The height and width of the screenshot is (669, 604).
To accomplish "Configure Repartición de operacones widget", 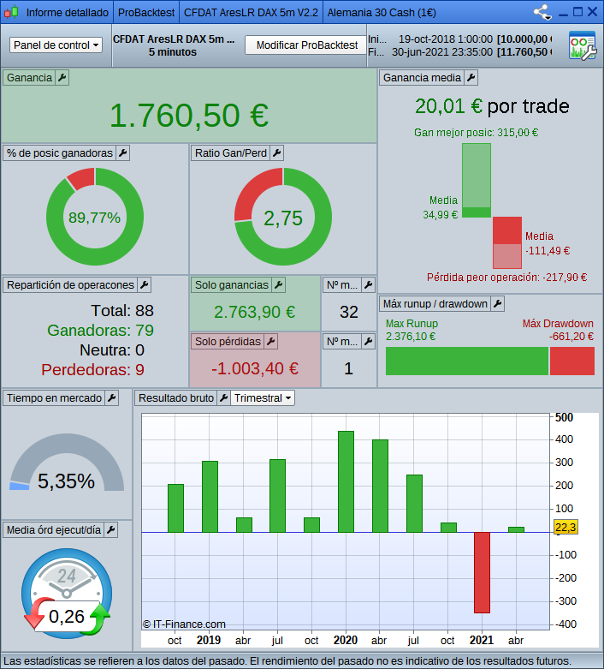I will click(x=145, y=284).
